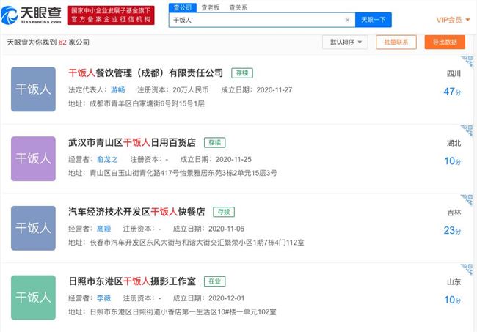Click the address starting 日照市东港区日照街道

[x=183, y=312]
